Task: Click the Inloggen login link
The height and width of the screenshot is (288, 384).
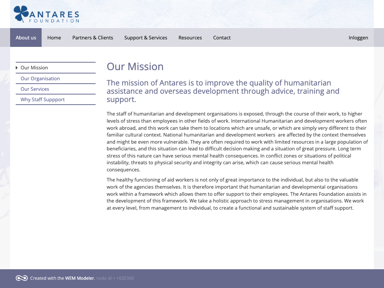Action: [358, 37]
